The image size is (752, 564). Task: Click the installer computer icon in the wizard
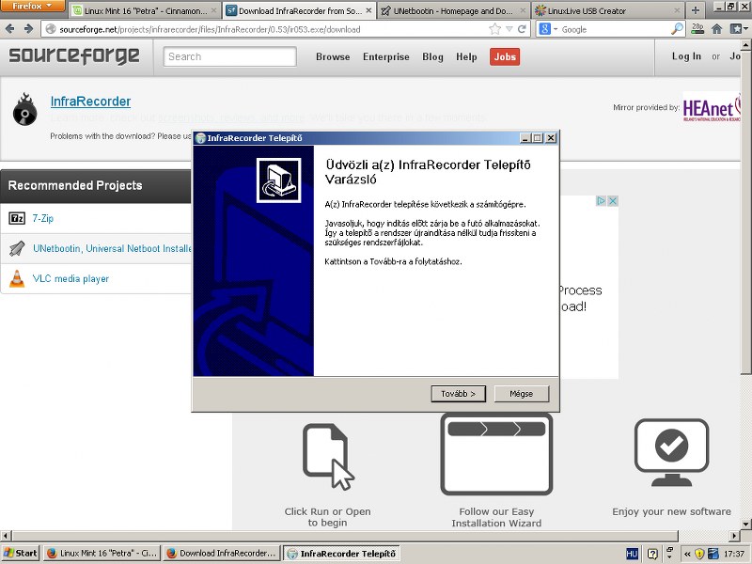point(278,180)
